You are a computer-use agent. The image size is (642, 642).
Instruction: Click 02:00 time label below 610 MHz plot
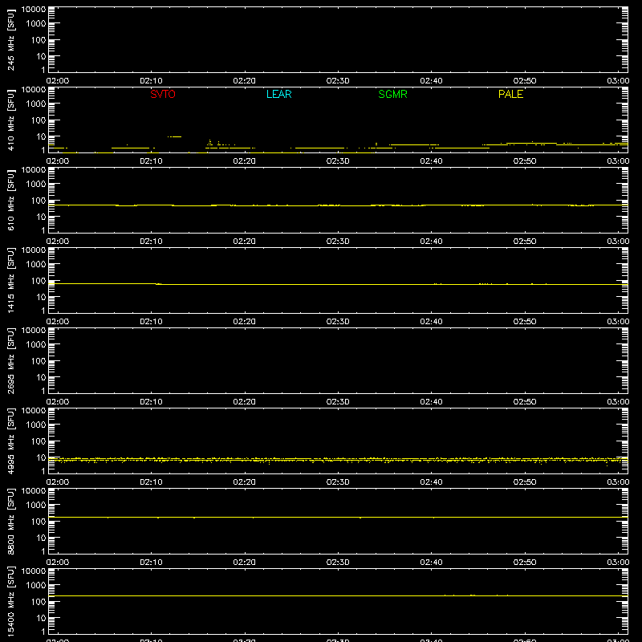[58, 242]
